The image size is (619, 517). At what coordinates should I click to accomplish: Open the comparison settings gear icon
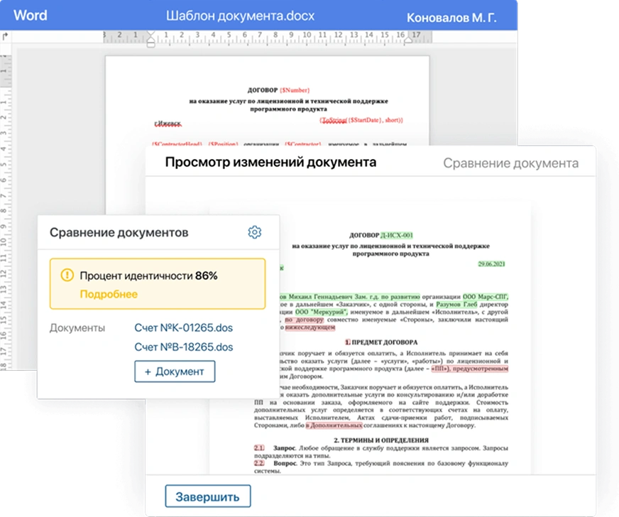pyautogui.click(x=255, y=232)
